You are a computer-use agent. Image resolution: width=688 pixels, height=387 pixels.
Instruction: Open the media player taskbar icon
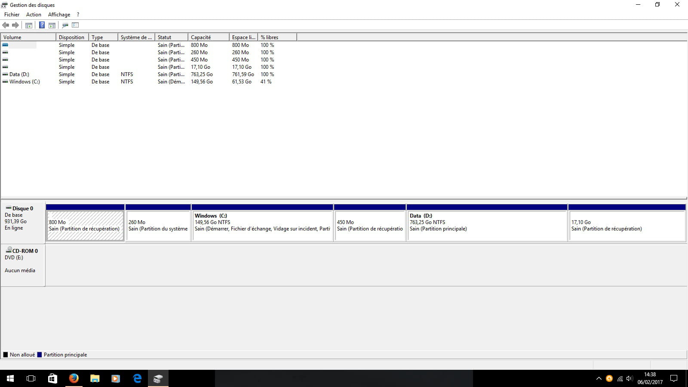pos(116,378)
